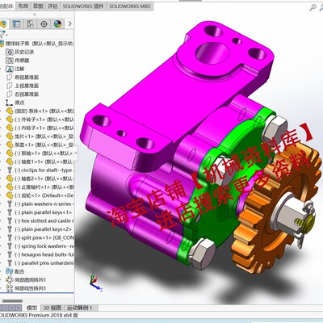Select the 局部线性阵列1 linear pattern
The height and width of the screenshot is (323, 323).
click(x=26, y=288)
